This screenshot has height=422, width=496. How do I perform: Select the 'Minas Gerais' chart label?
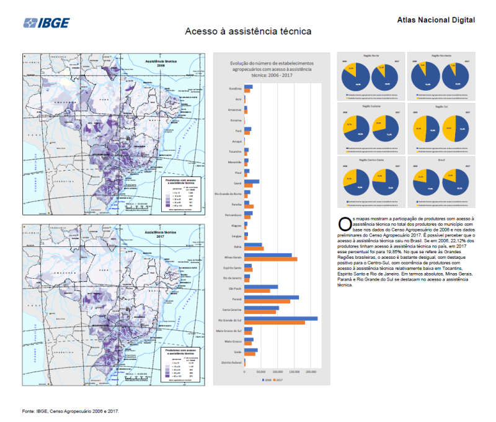tap(233, 258)
